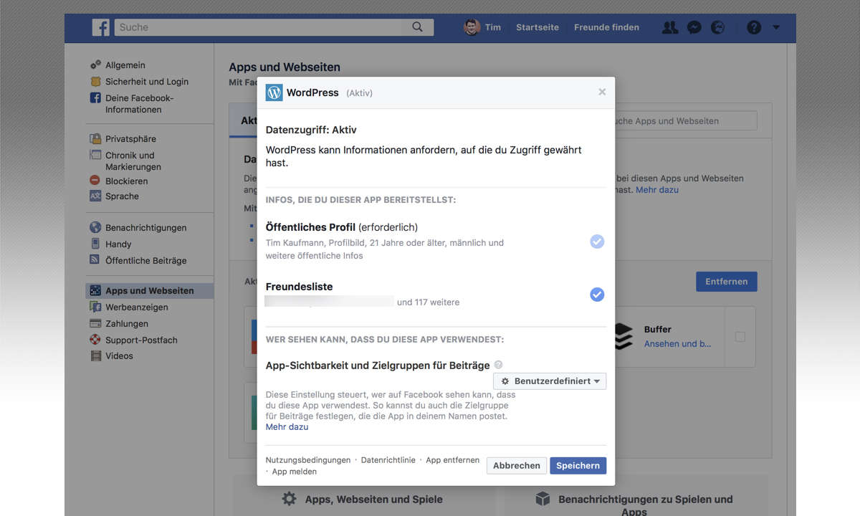Image resolution: width=860 pixels, height=516 pixels.
Task: Expand the account menu arrow
Action: 776,28
